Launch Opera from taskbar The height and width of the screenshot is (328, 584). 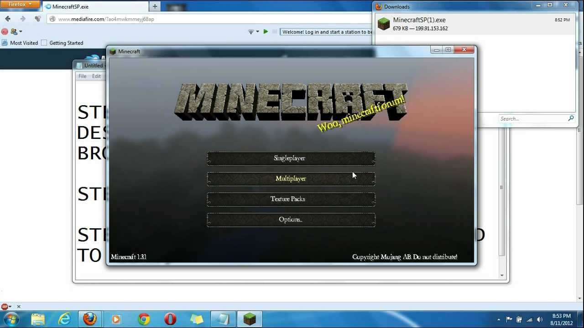coord(170,319)
